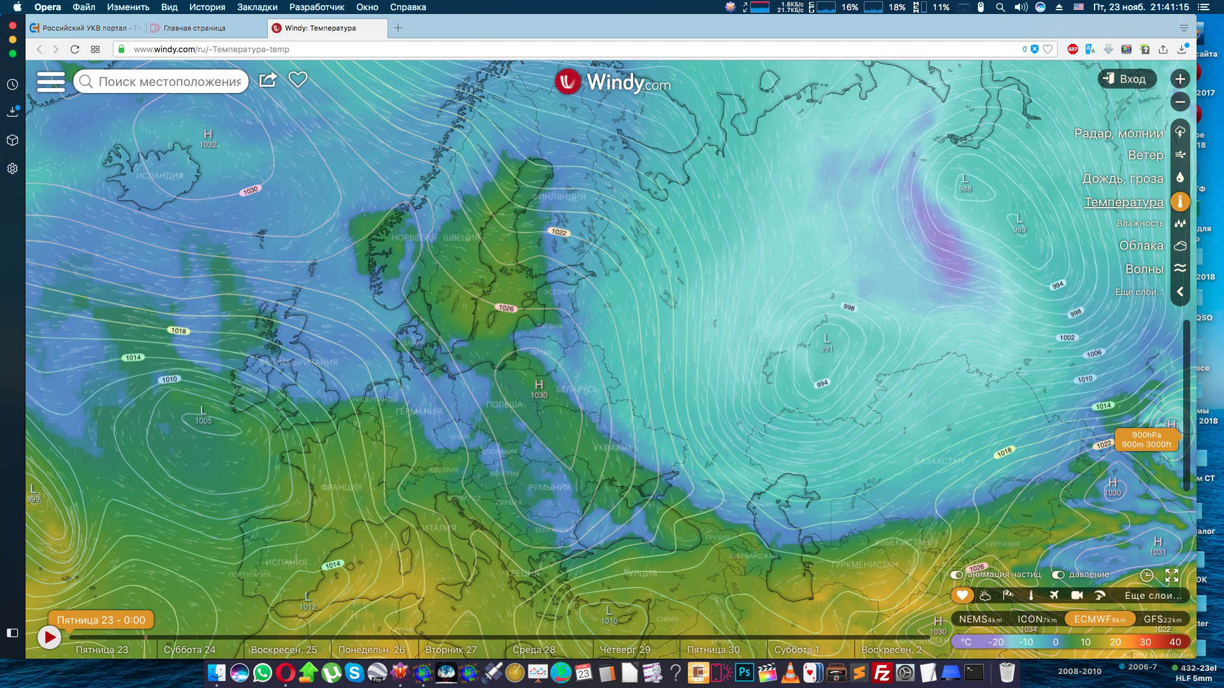Expand Еще слои in the bottom toolbar

[x=1152, y=596]
